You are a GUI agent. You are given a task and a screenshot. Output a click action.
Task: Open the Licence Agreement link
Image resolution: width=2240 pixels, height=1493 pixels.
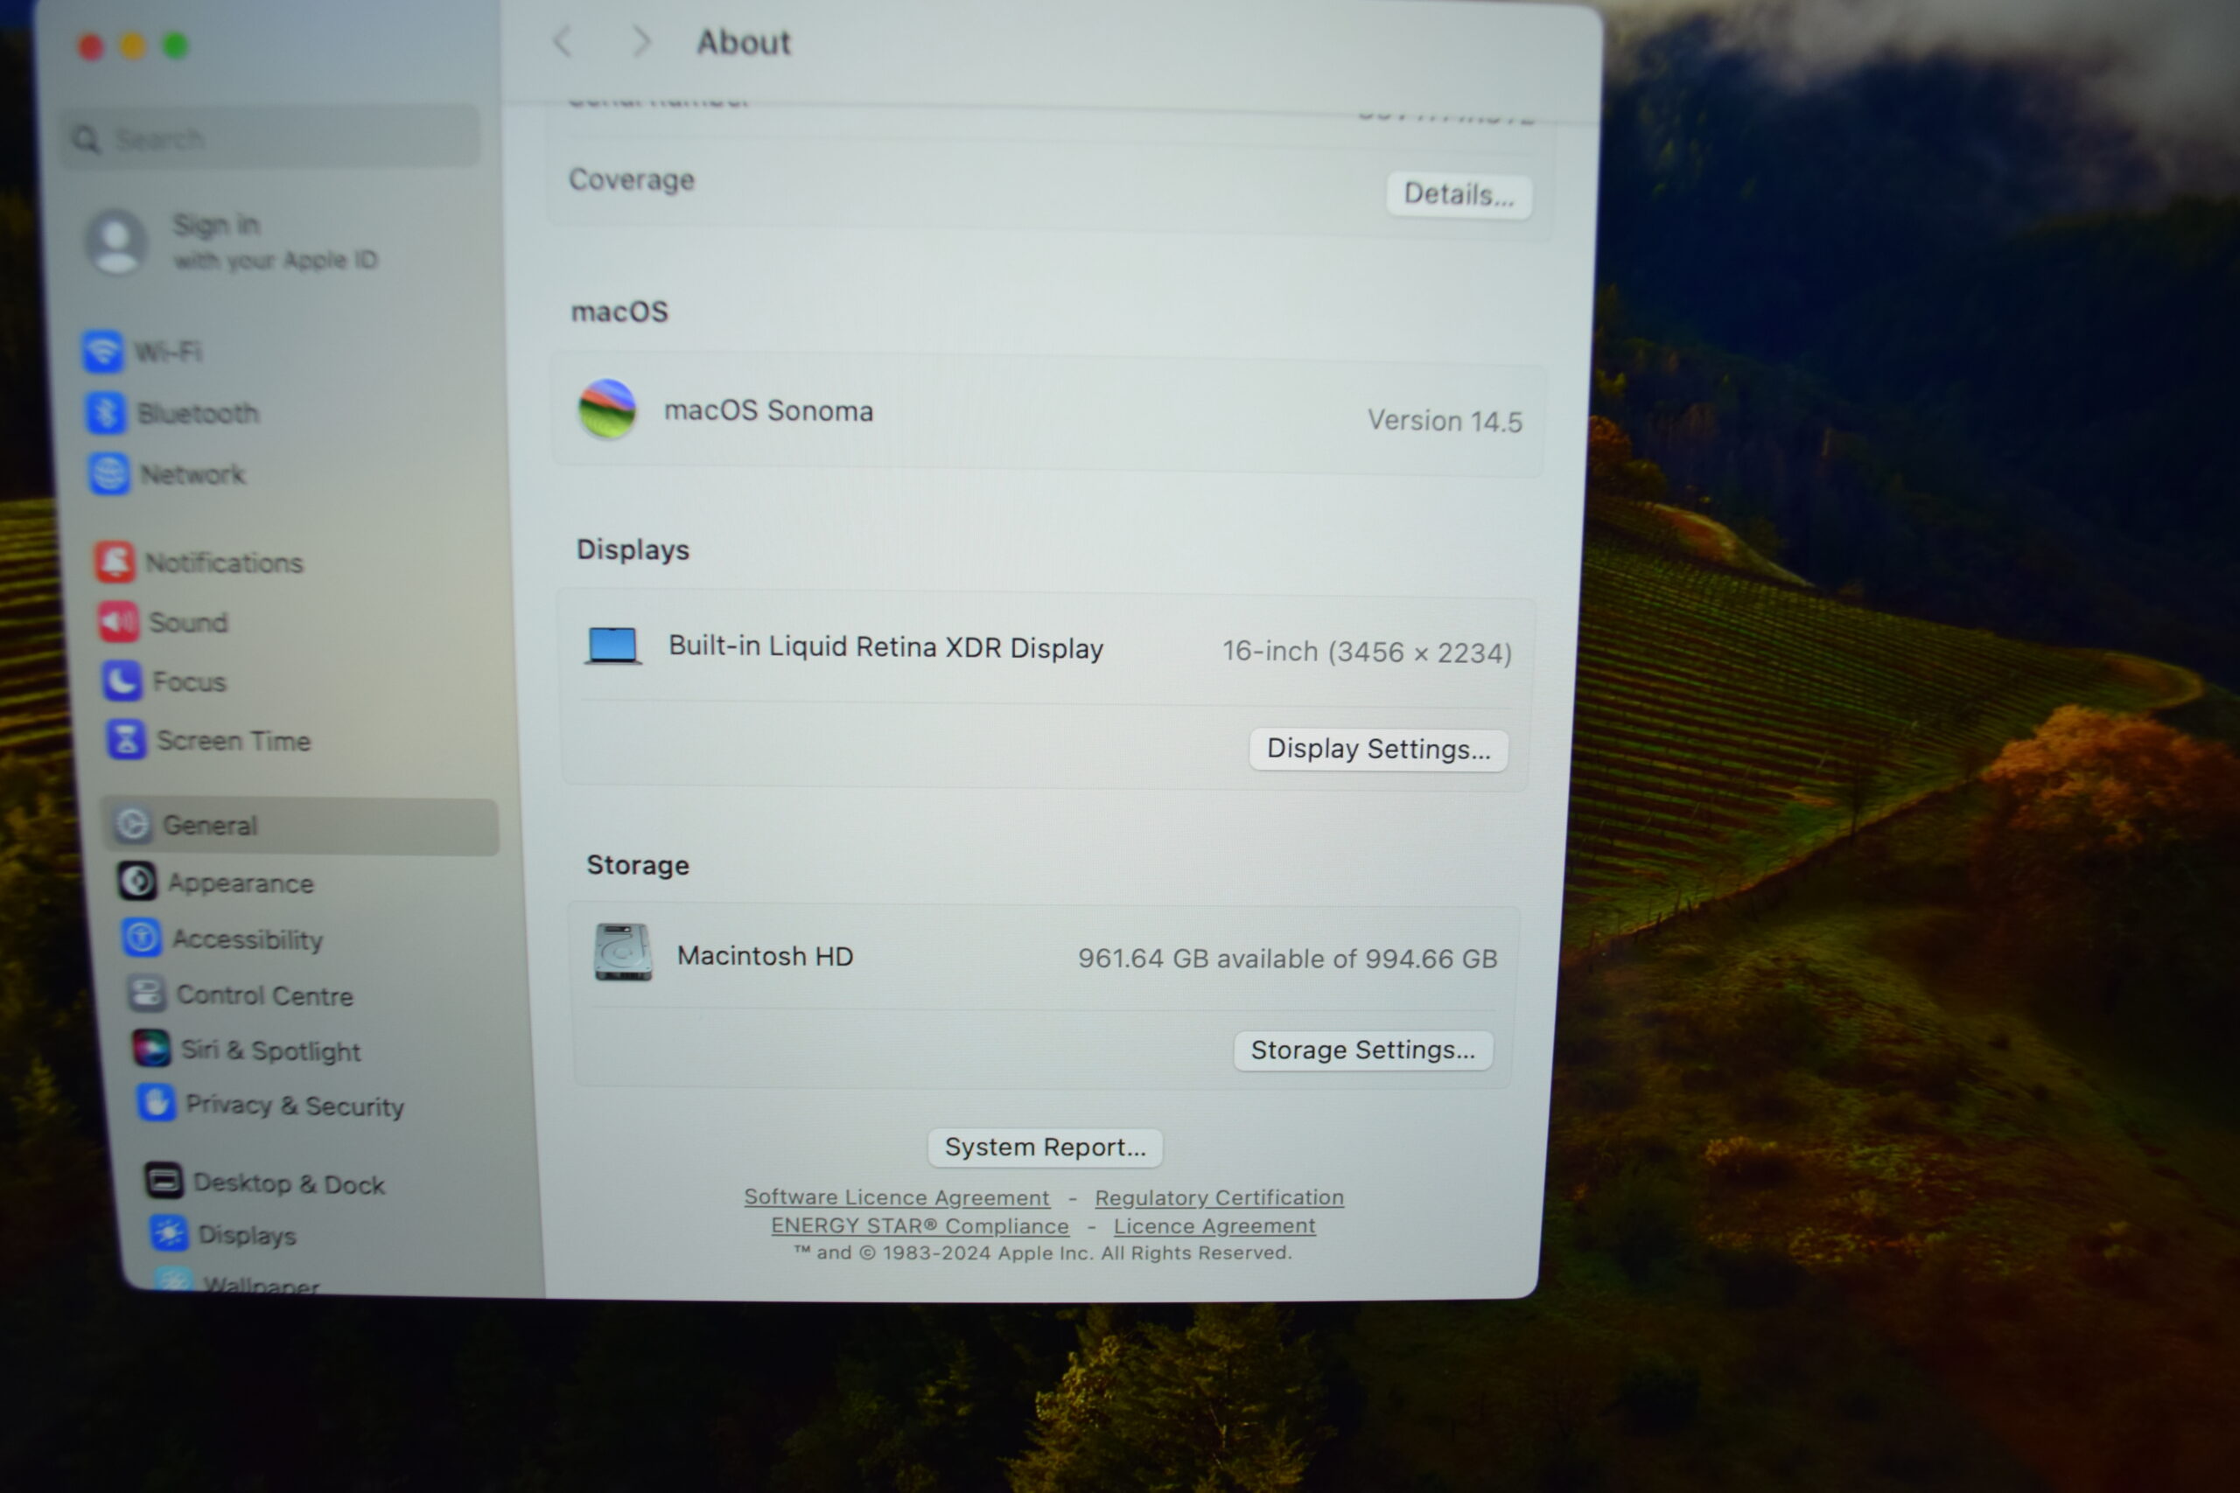[x=1214, y=1226]
